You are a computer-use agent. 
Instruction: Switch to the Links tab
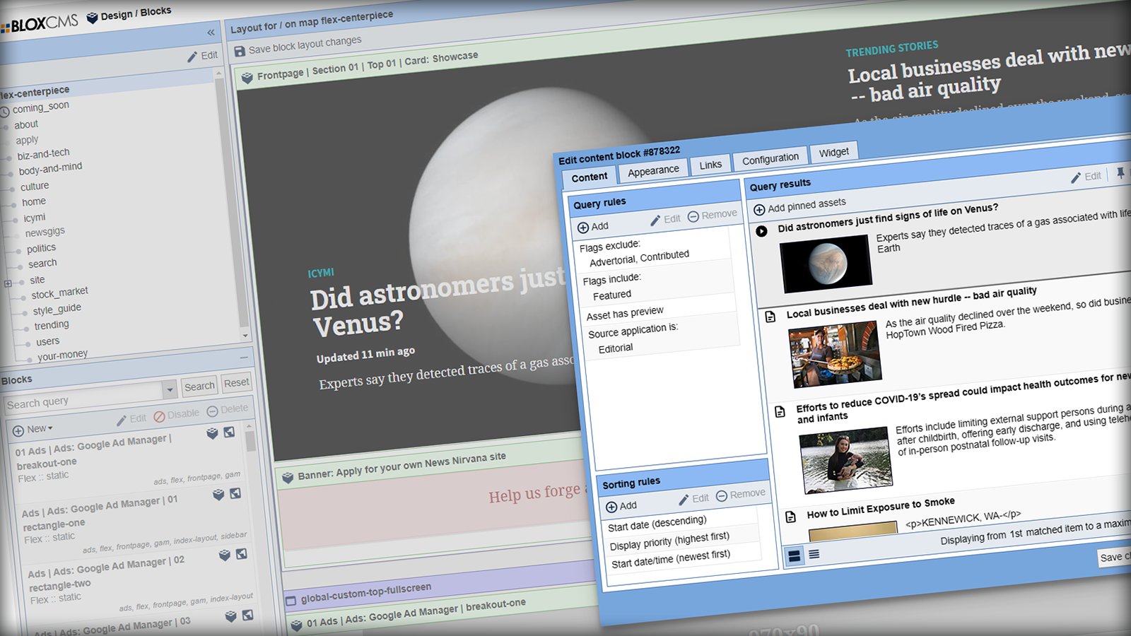[710, 165]
